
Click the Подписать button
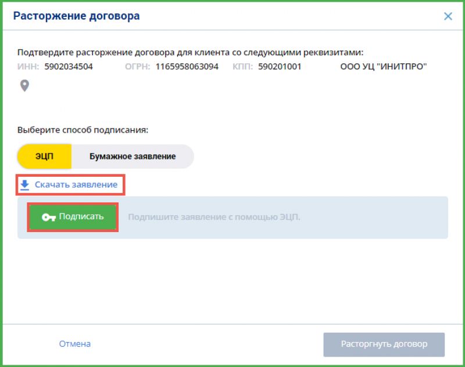[73, 217]
